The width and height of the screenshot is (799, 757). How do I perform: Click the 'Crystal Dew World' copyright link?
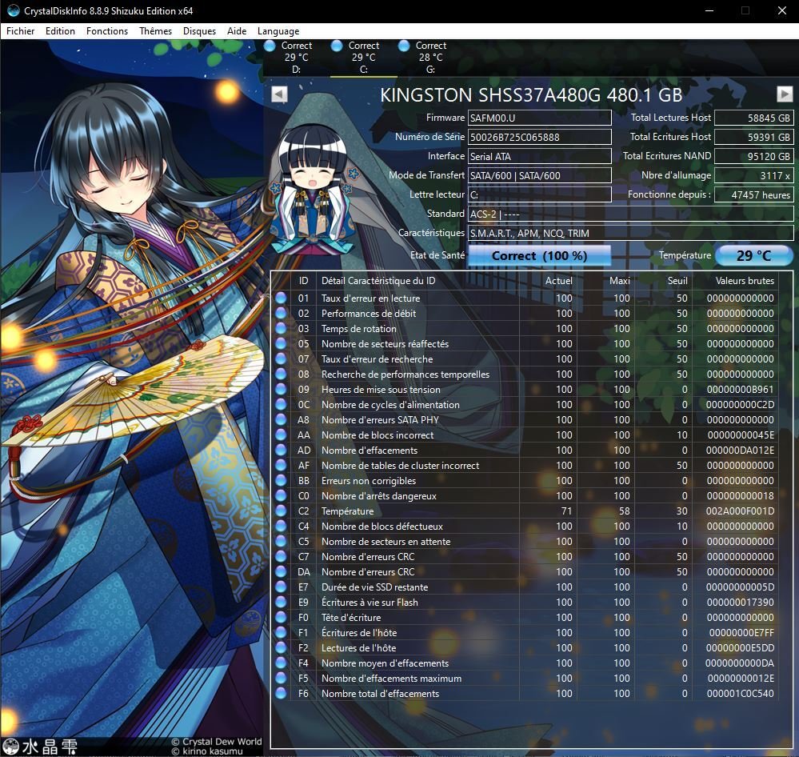[217, 742]
